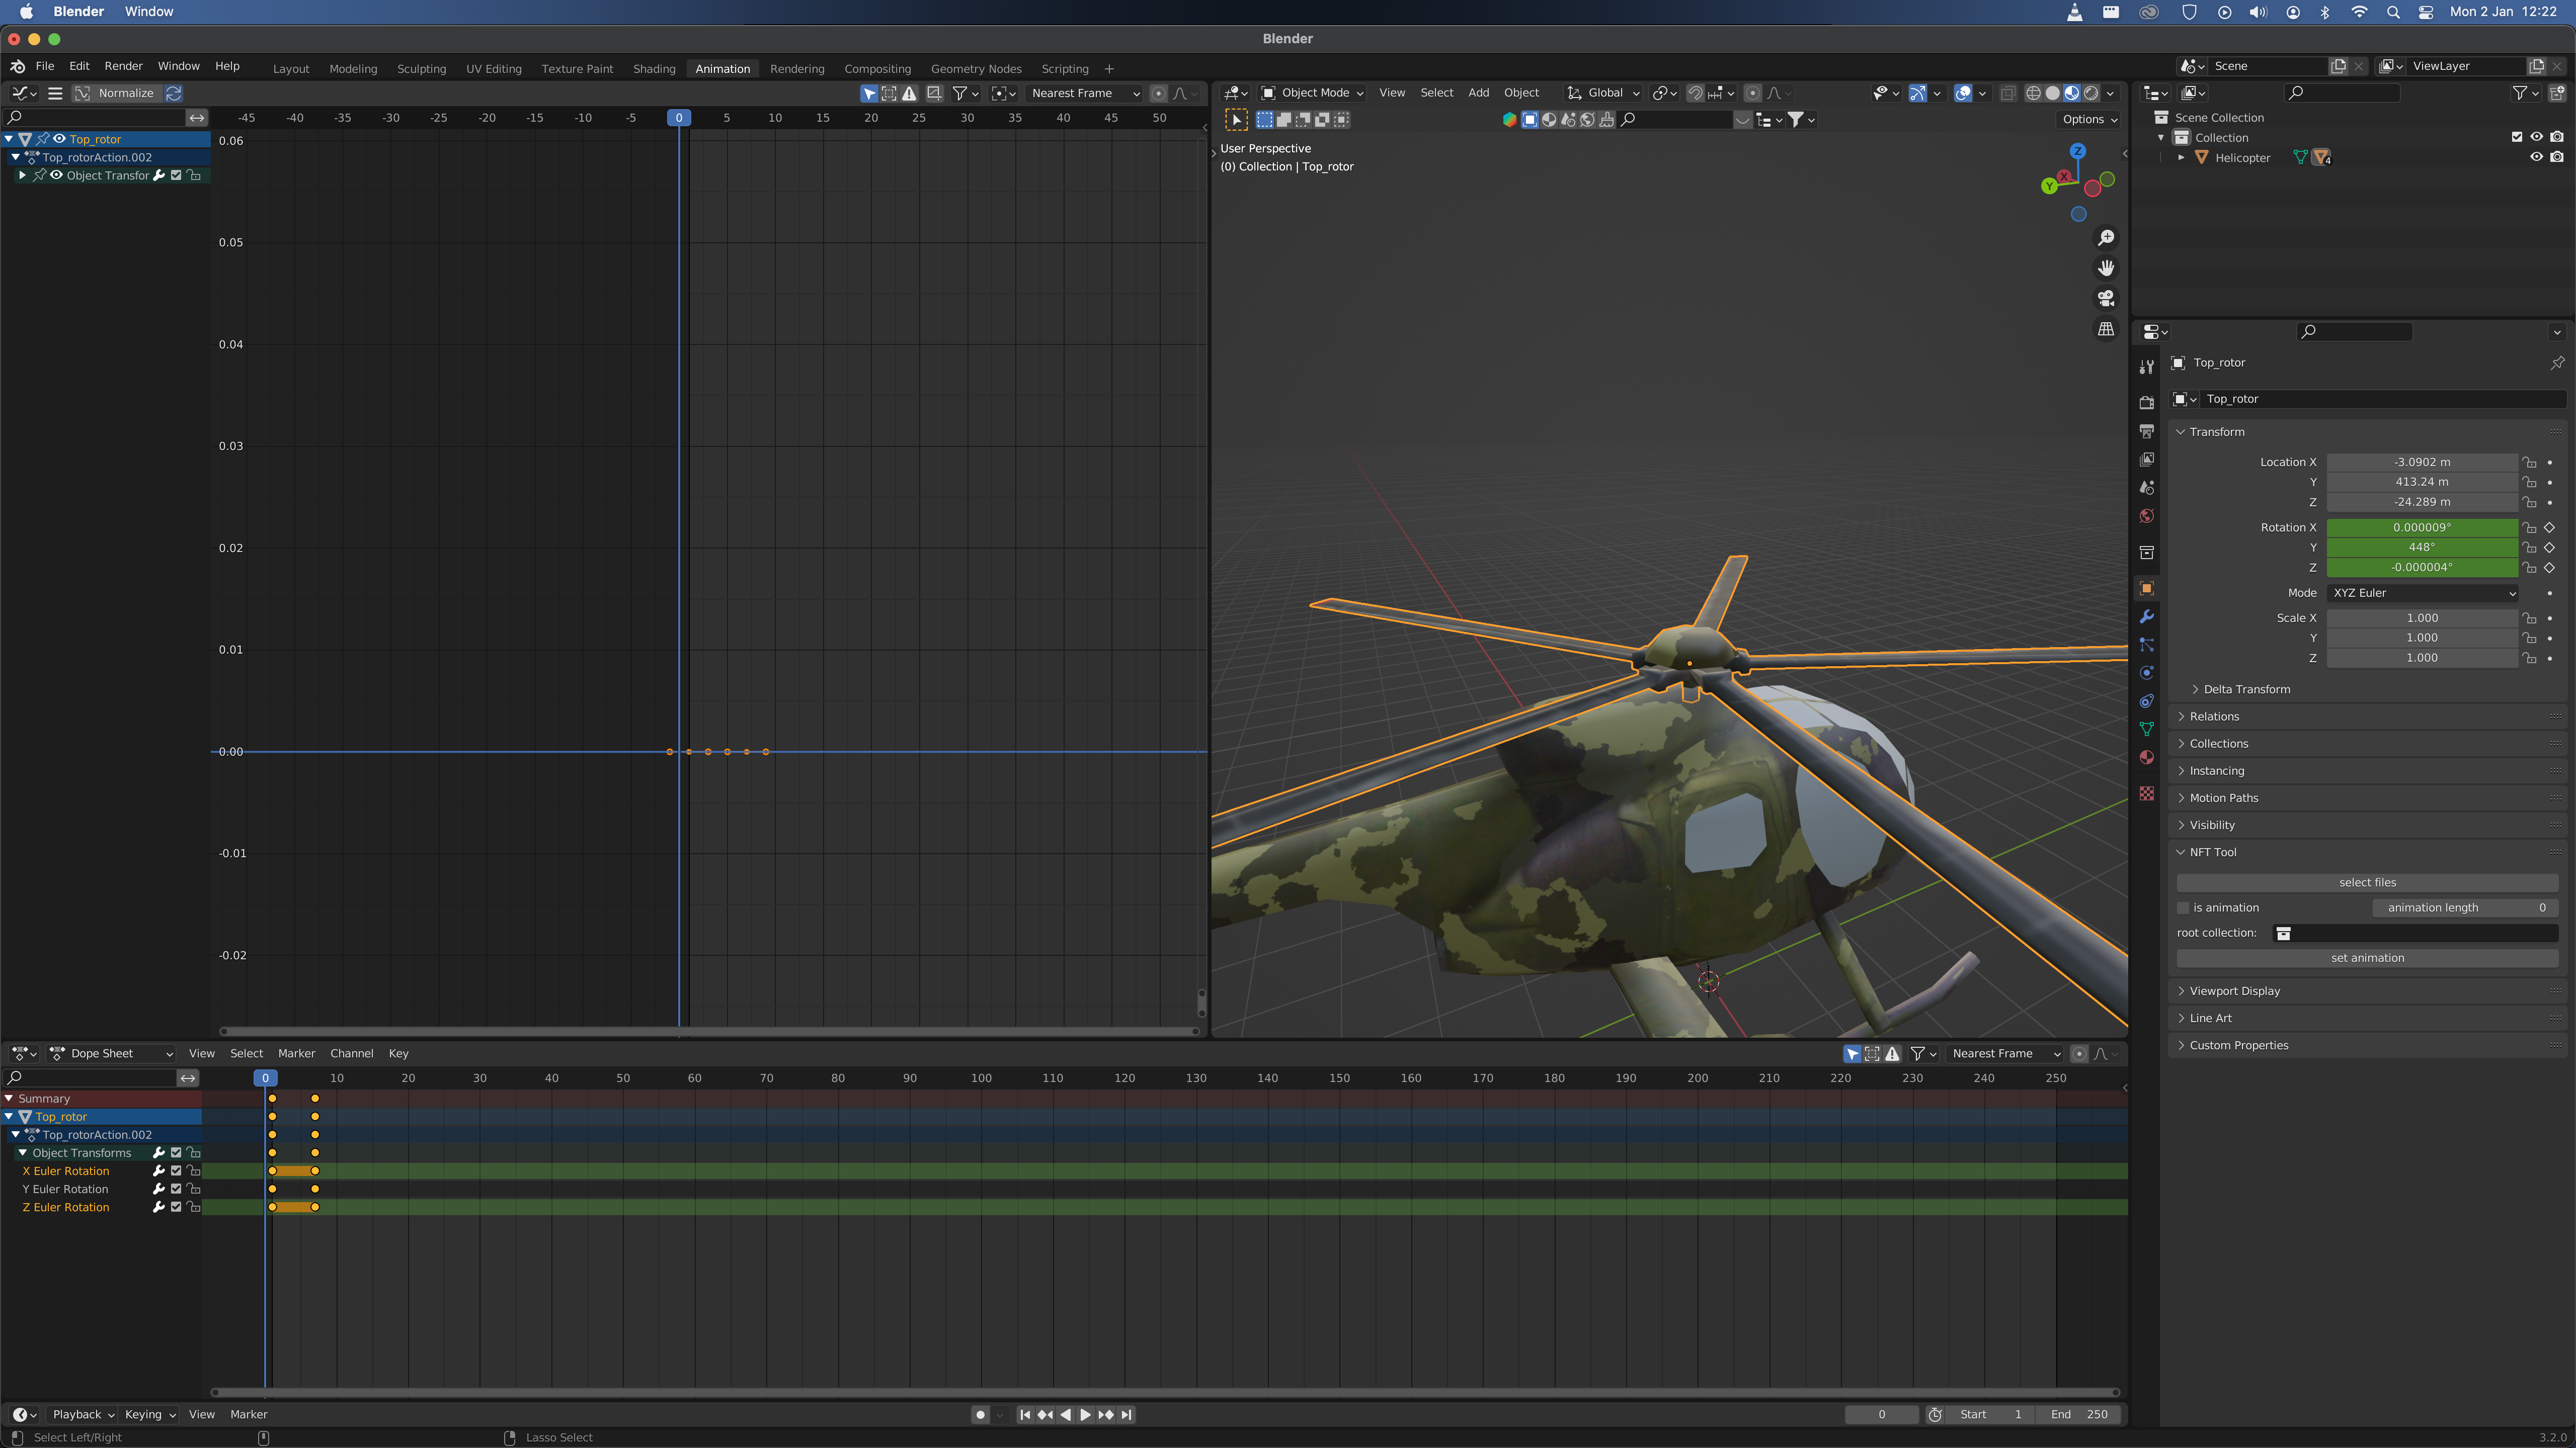Image resolution: width=2576 pixels, height=1448 pixels.
Task: Switch perspective/orthographic grid gizmo
Action: (x=2106, y=329)
